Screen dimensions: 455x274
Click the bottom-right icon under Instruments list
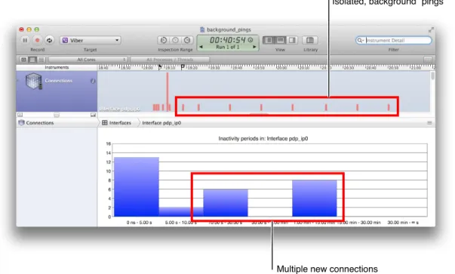point(93,115)
